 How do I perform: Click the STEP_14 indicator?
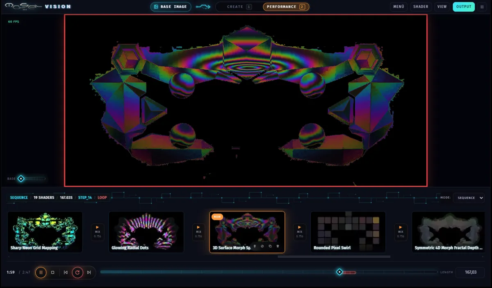[x=85, y=197]
